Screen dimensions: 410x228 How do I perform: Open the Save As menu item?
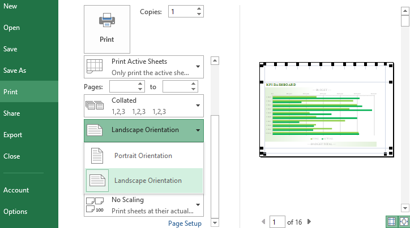click(x=15, y=71)
